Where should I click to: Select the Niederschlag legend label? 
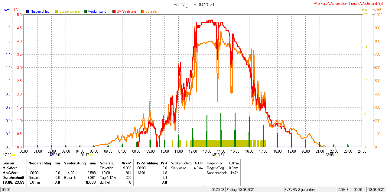pos(40,11)
